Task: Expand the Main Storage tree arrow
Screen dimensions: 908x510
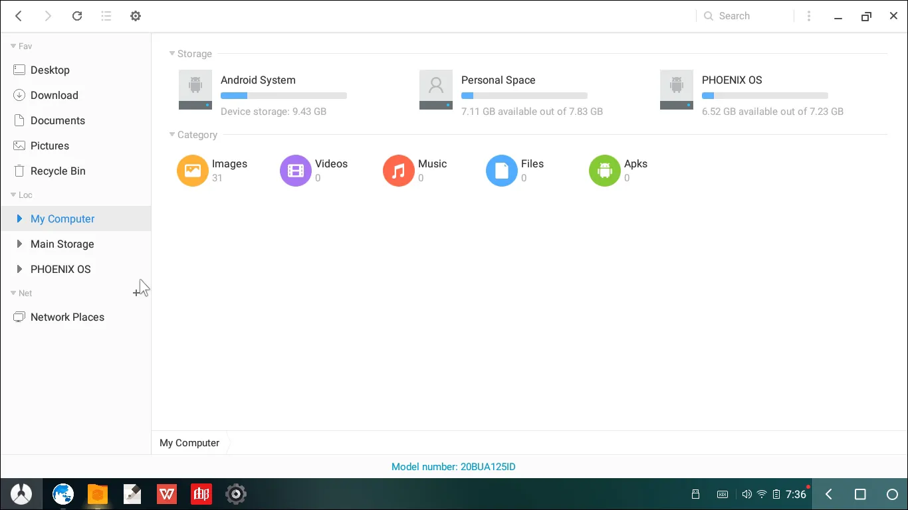Action: click(x=19, y=244)
